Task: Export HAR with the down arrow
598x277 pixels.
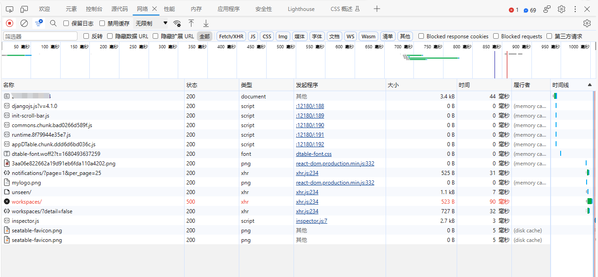Action: [206, 23]
